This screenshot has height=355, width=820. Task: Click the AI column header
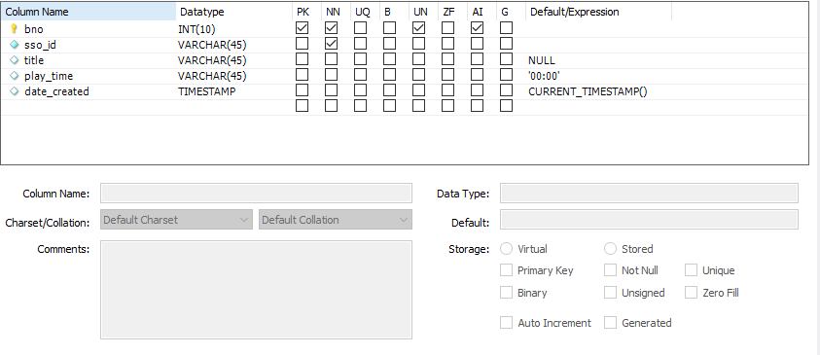tap(482, 12)
